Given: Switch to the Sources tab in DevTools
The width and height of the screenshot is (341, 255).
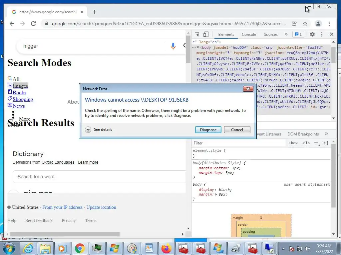Looking at the screenshot, I should (270, 35).
